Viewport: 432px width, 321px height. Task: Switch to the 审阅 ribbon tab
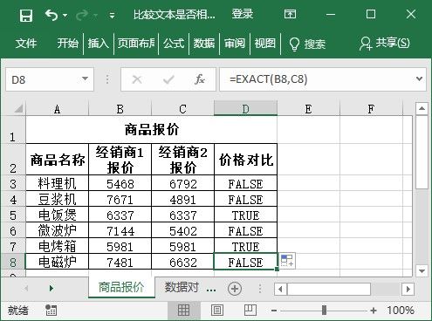point(235,44)
